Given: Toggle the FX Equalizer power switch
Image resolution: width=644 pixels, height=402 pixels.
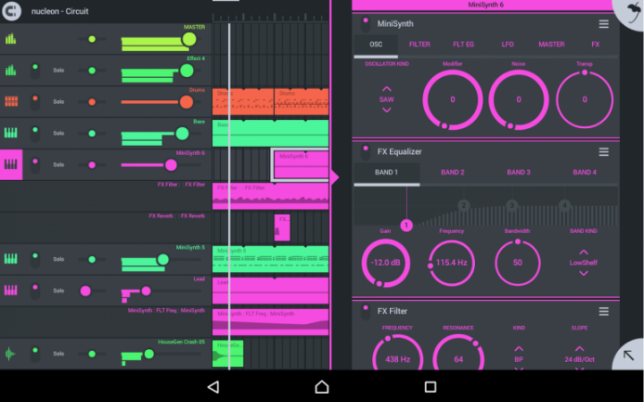Looking at the screenshot, I should click(364, 151).
